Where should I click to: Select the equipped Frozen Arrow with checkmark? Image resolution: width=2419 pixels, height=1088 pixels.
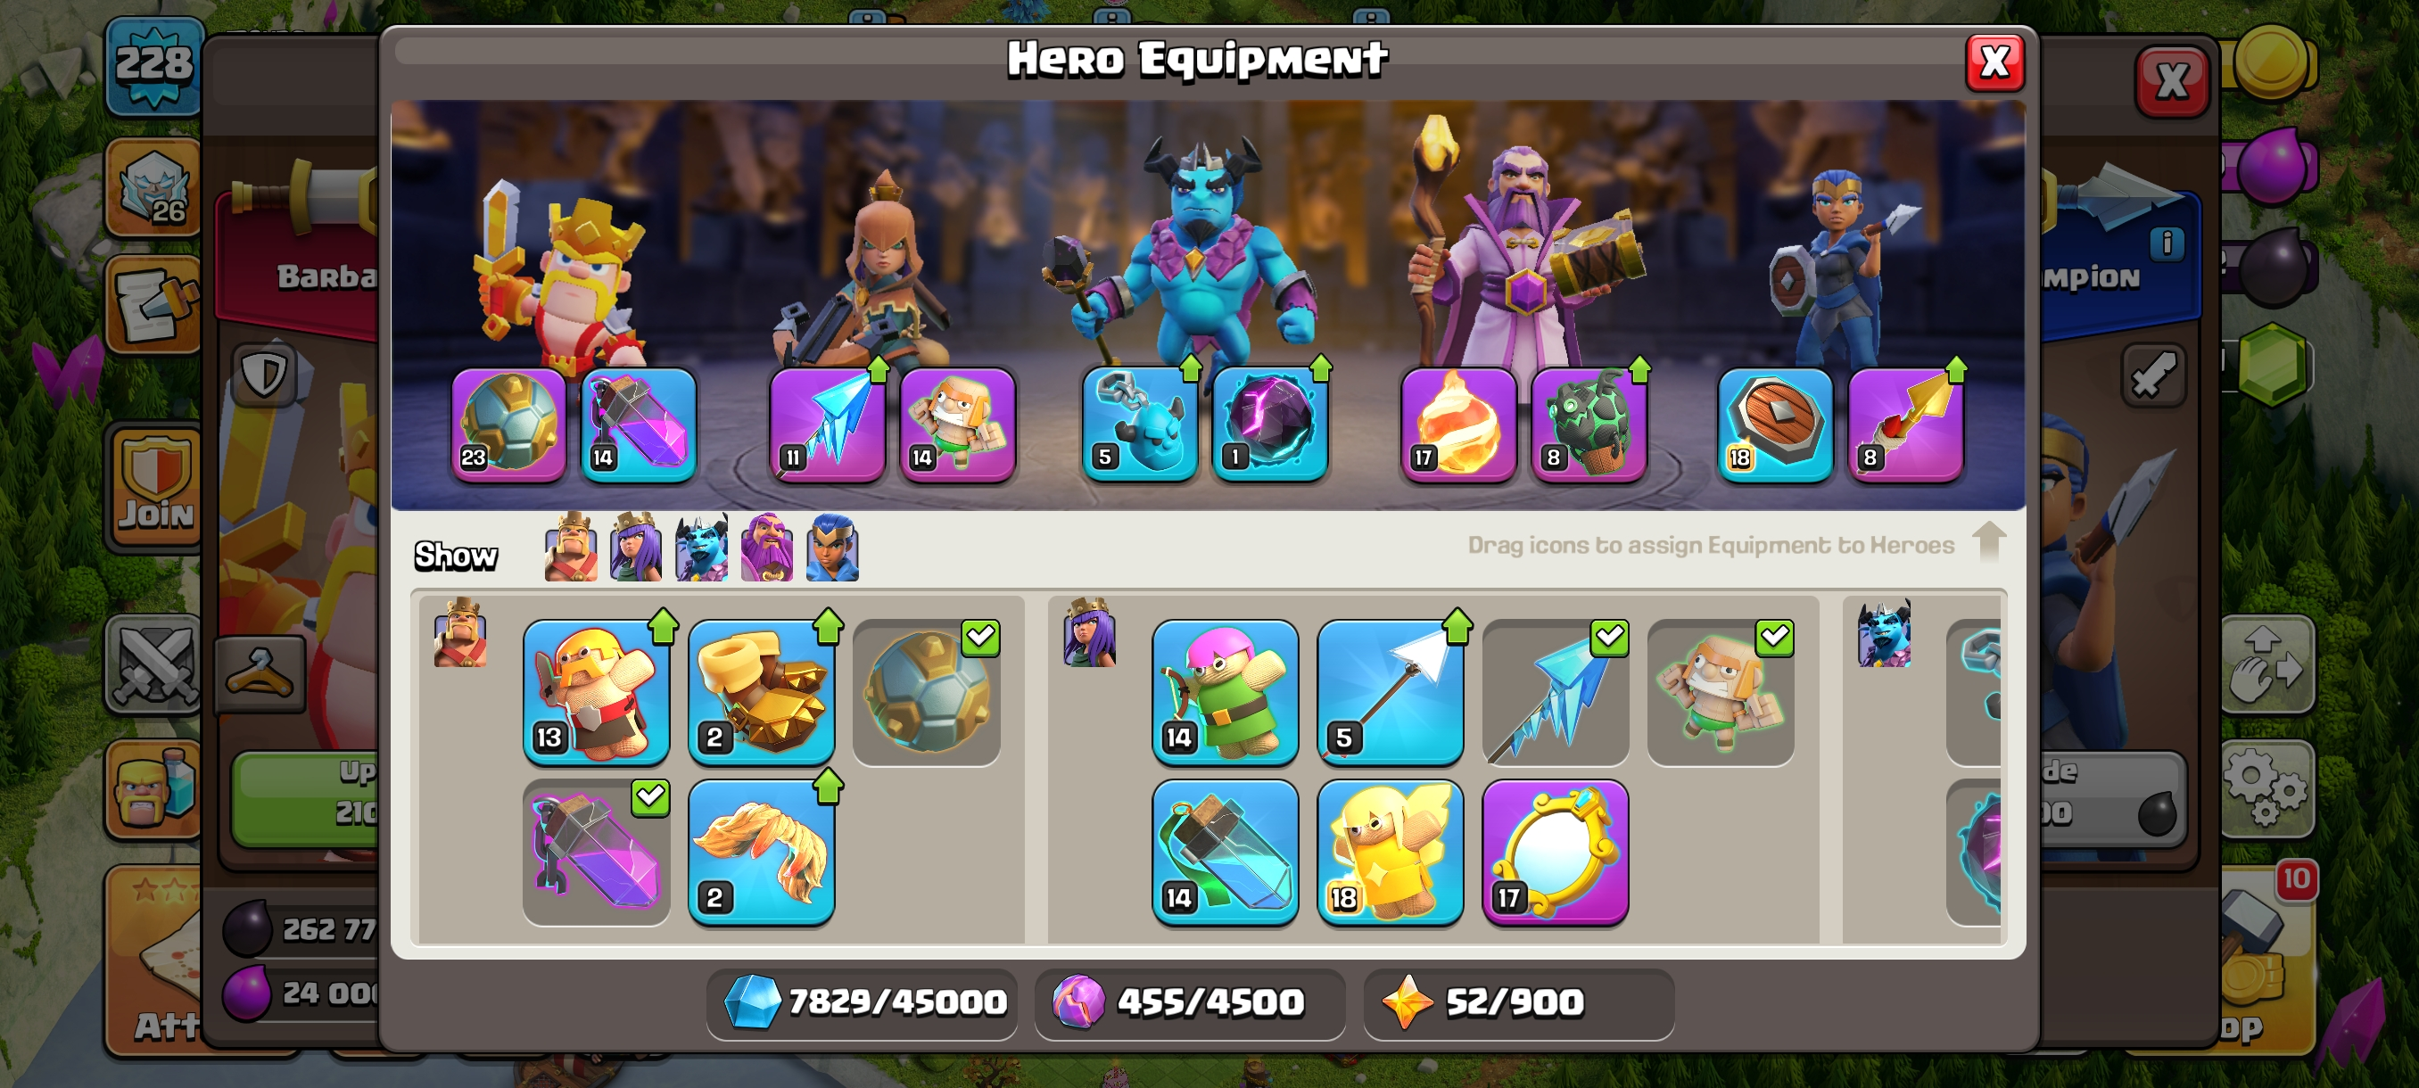click(1556, 692)
